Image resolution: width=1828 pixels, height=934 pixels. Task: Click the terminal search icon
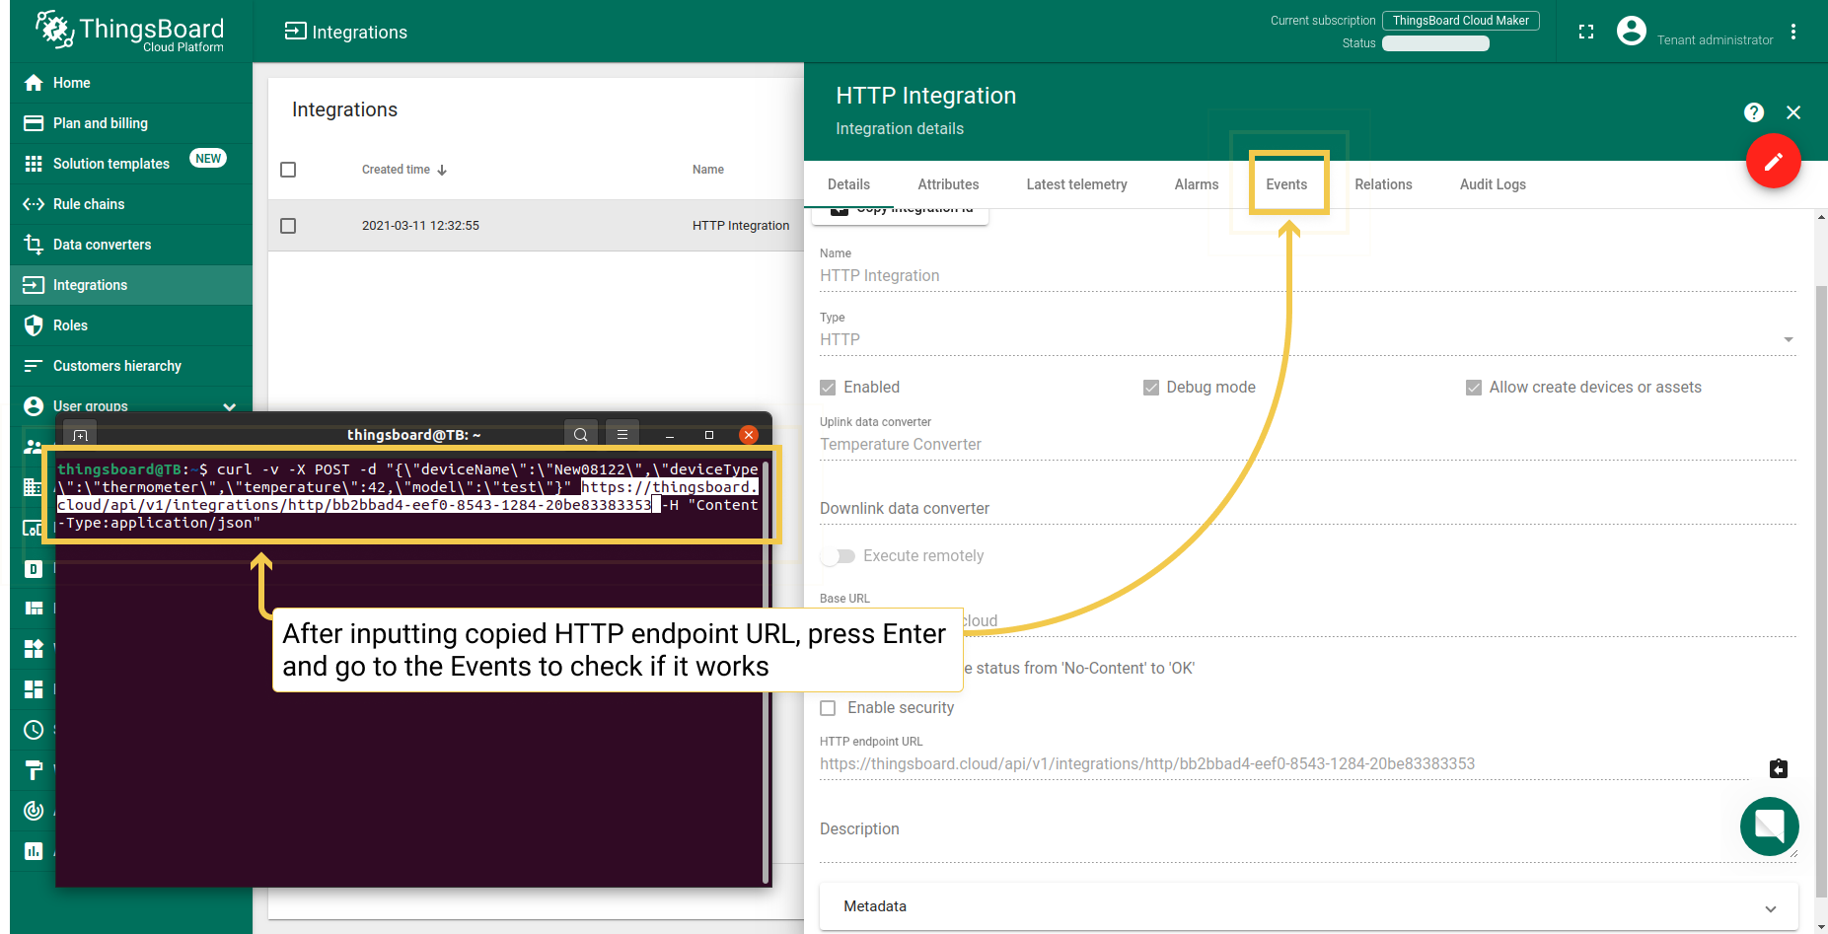coord(581,435)
